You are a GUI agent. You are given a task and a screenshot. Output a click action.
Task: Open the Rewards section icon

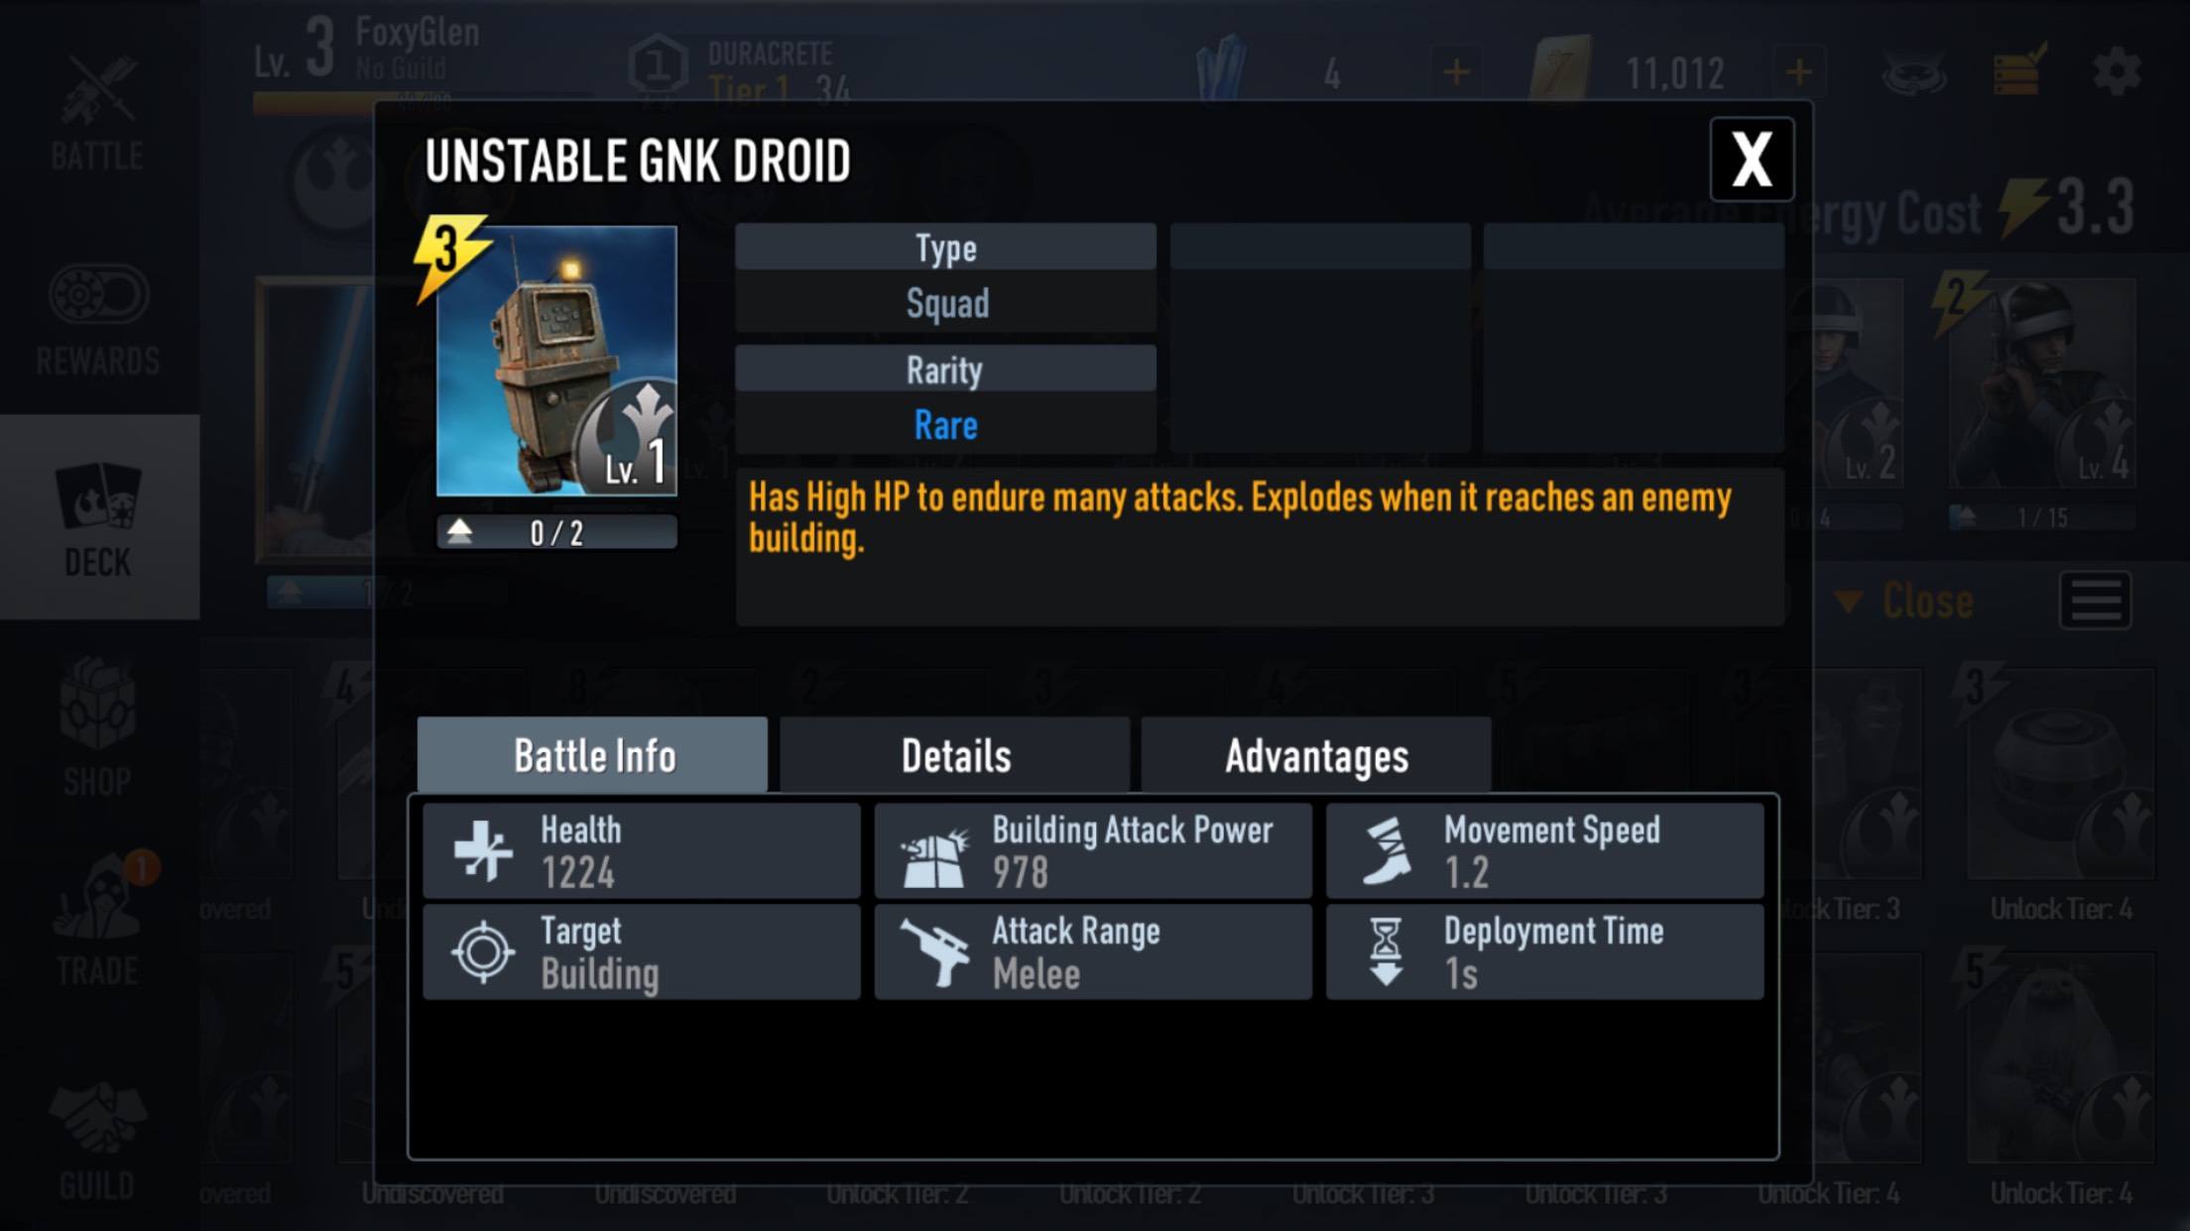97,318
